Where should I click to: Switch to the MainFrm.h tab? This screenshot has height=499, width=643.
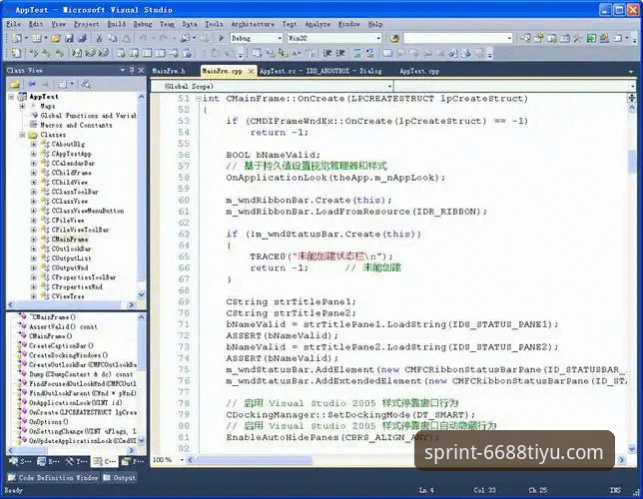point(169,72)
